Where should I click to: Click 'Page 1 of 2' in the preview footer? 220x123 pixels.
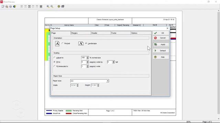click(110, 111)
